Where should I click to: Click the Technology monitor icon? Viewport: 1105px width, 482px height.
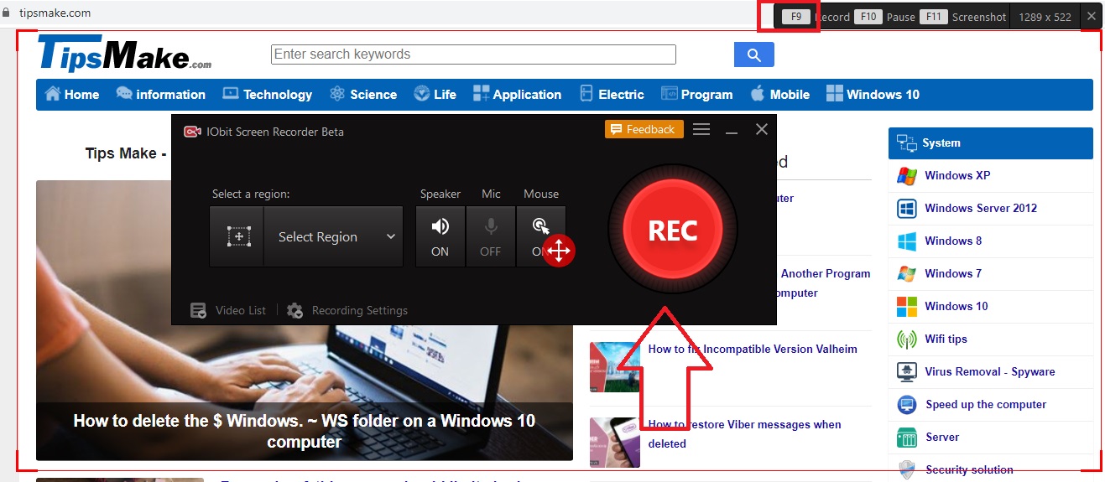click(x=230, y=93)
